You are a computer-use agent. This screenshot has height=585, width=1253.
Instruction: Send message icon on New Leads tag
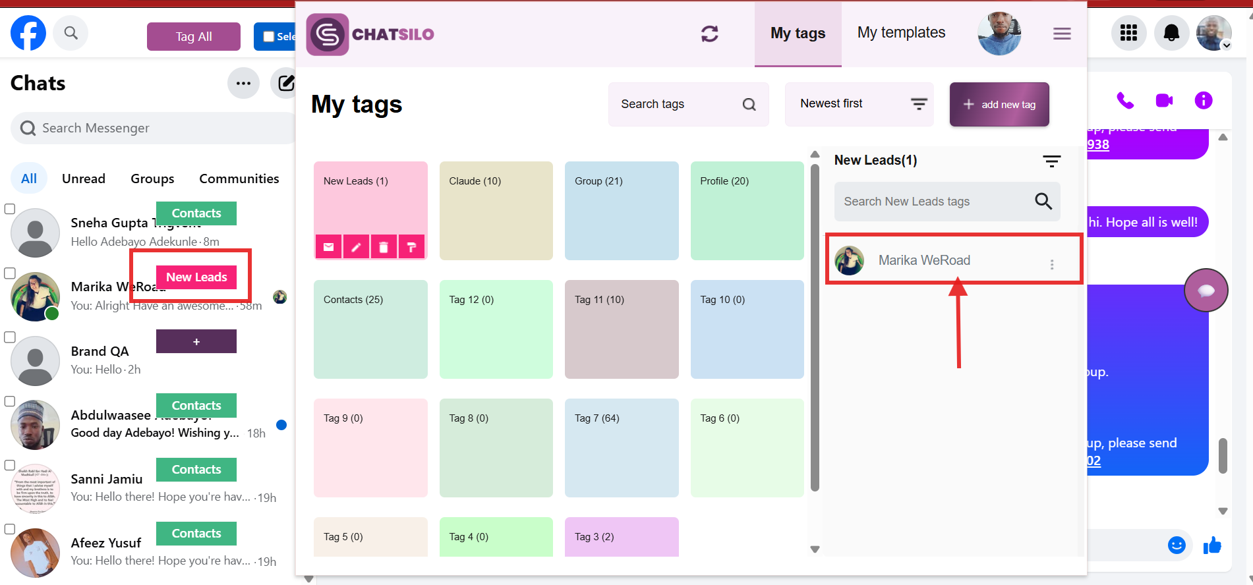[x=328, y=247]
